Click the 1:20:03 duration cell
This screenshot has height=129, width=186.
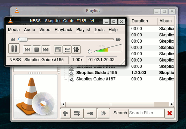pyautogui.click(x=139, y=73)
